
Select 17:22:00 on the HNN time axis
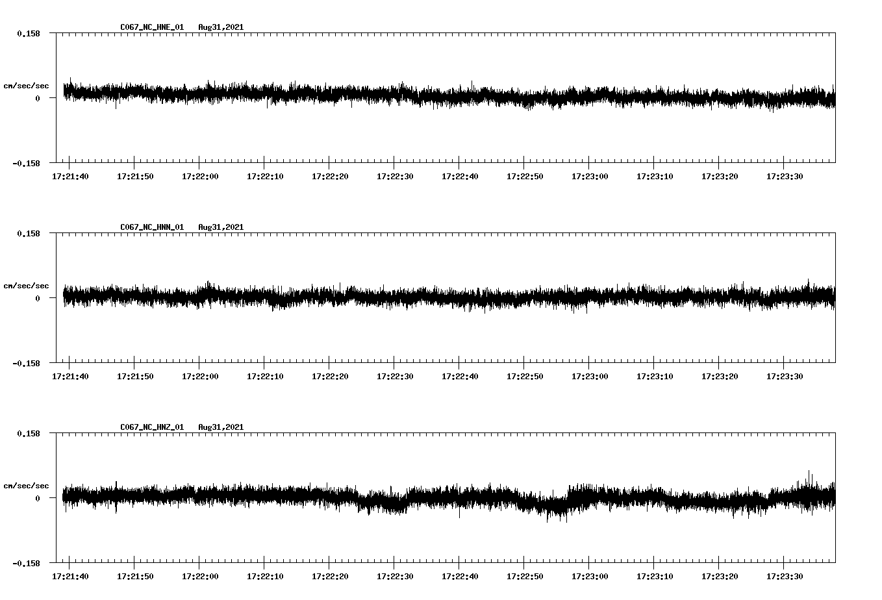(x=200, y=376)
